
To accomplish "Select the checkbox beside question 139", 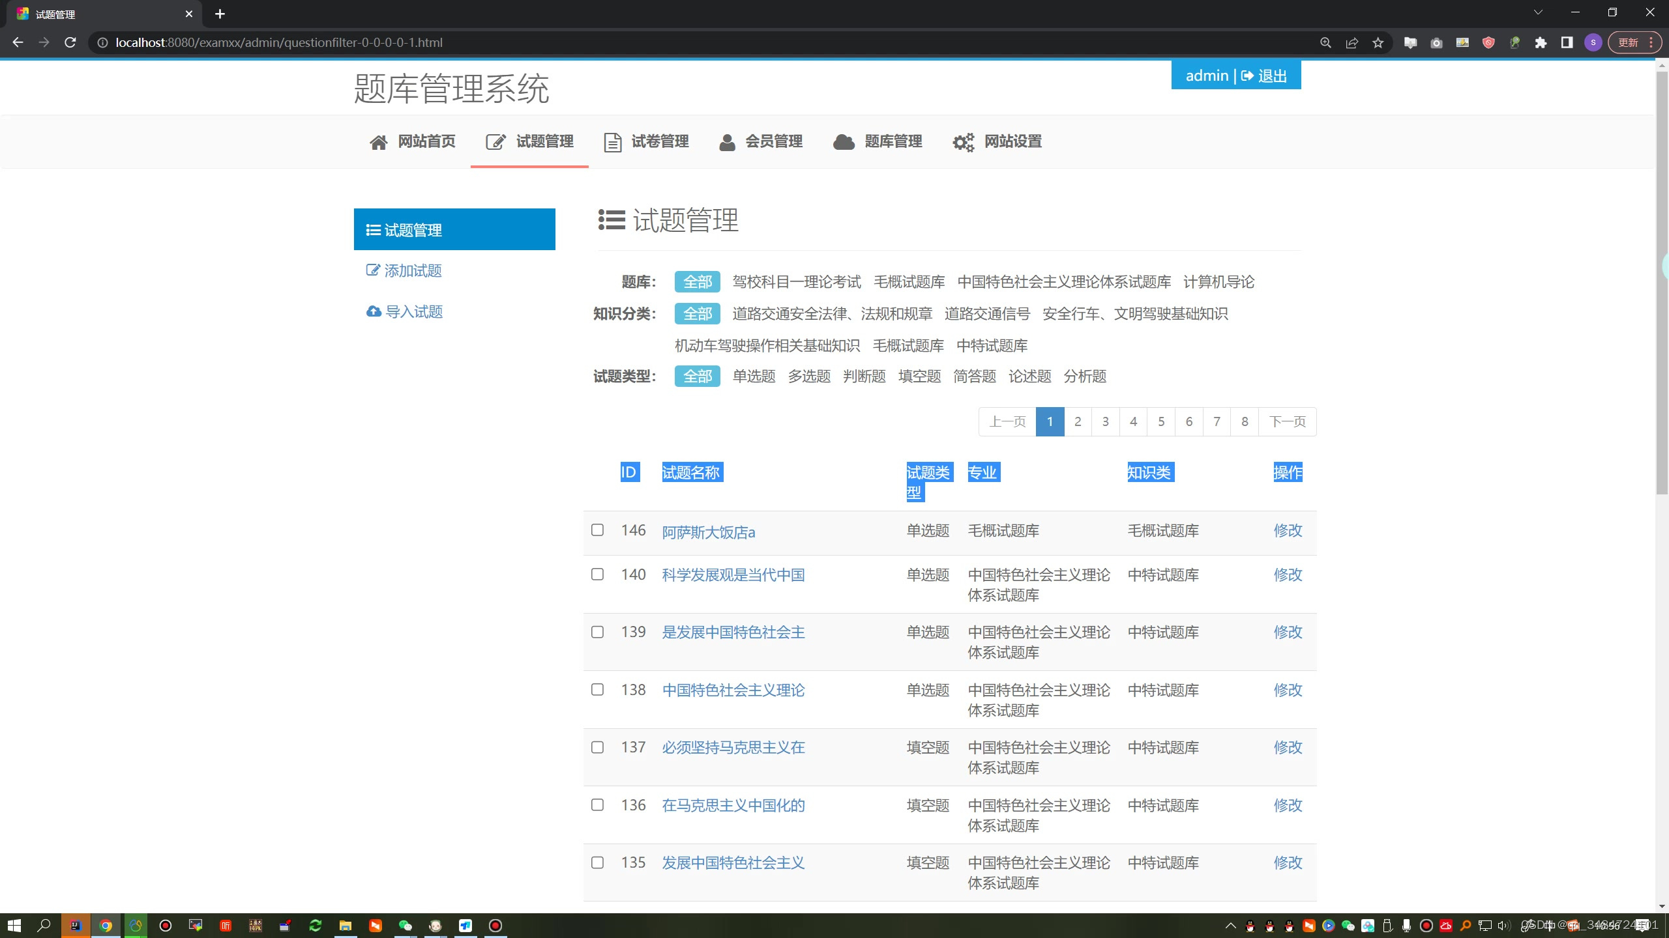I will pyautogui.click(x=597, y=631).
